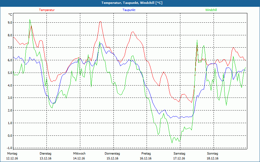Viewport: 260px width, 162px height.
Task: Click the 9,0 y-axis value
Action: pos(10,23)
